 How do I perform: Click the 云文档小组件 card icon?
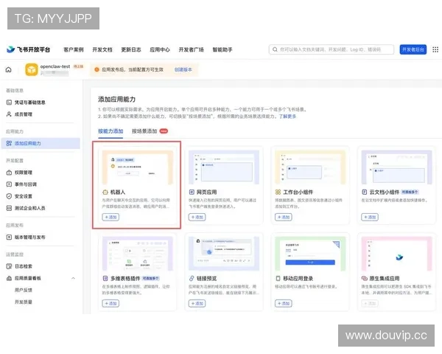click(x=365, y=192)
